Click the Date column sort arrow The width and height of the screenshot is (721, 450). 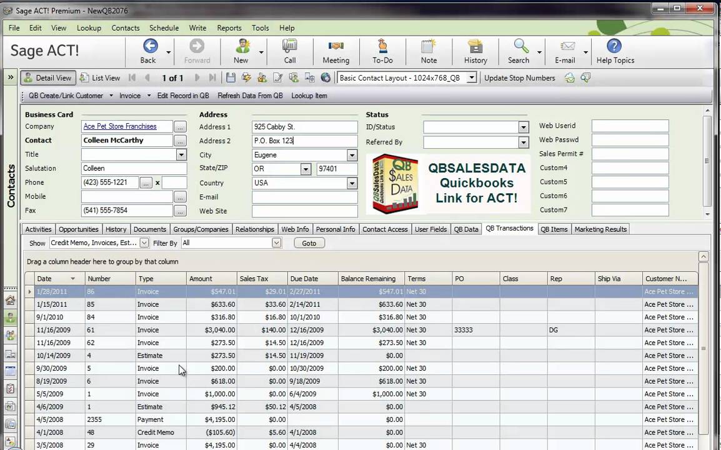(x=72, y=279)
